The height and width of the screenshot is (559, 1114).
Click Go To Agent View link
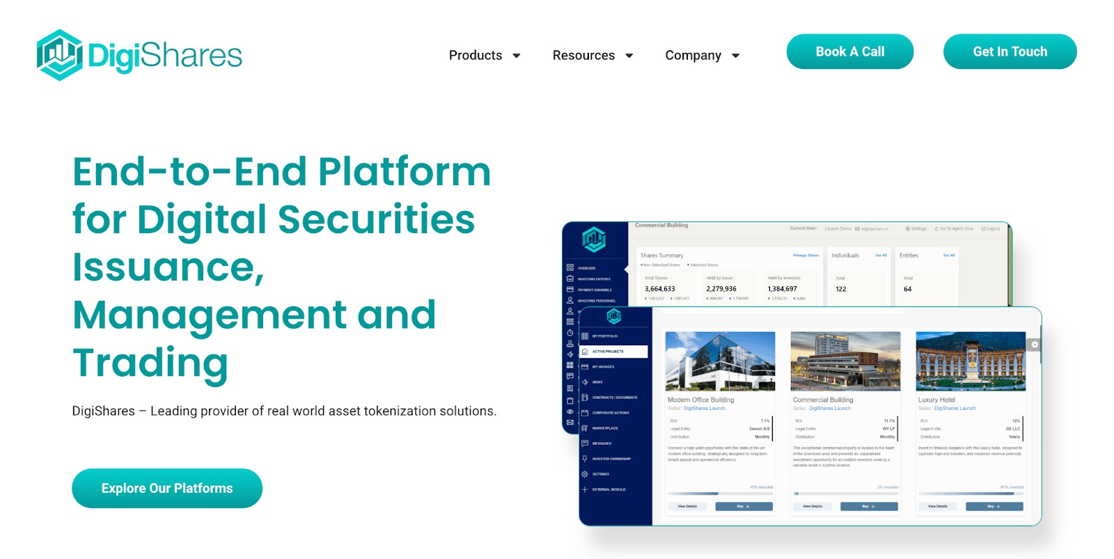point(954,228)
